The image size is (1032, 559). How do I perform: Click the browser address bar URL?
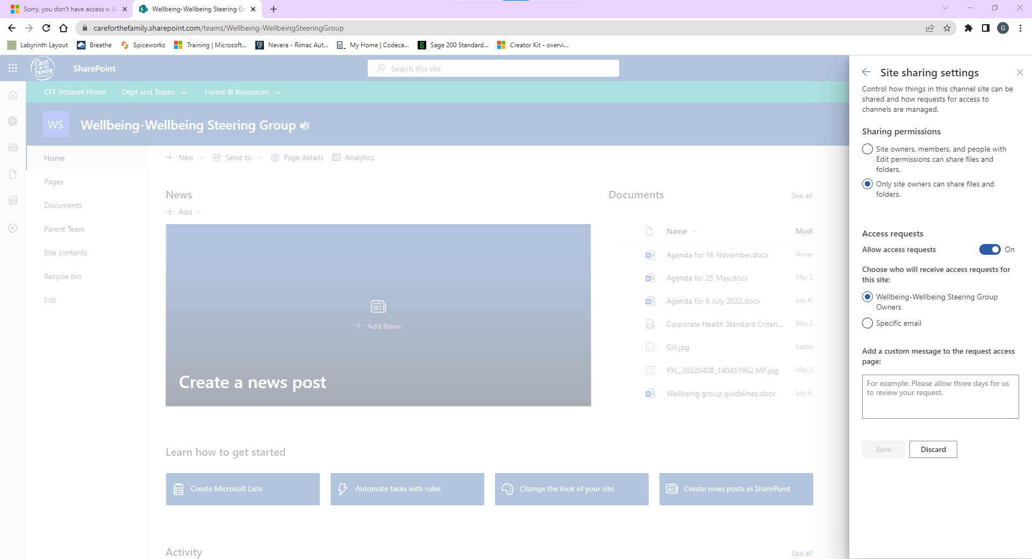click(x=218, y=28)
